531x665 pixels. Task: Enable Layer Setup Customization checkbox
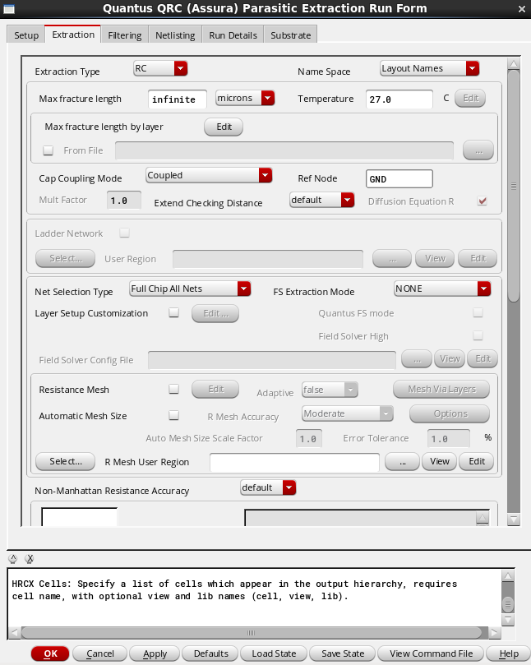(173, 312)
